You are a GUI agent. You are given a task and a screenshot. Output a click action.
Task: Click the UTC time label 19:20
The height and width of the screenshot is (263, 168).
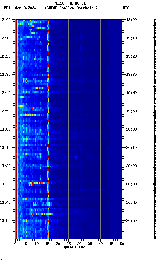coord(131,56)
